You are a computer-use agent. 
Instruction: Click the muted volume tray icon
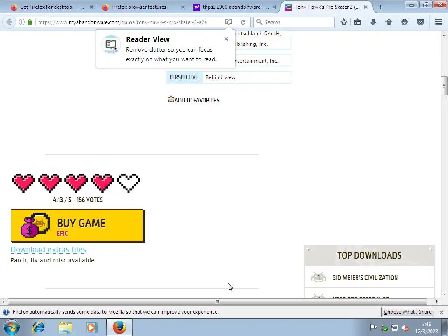tap(405, 328)
